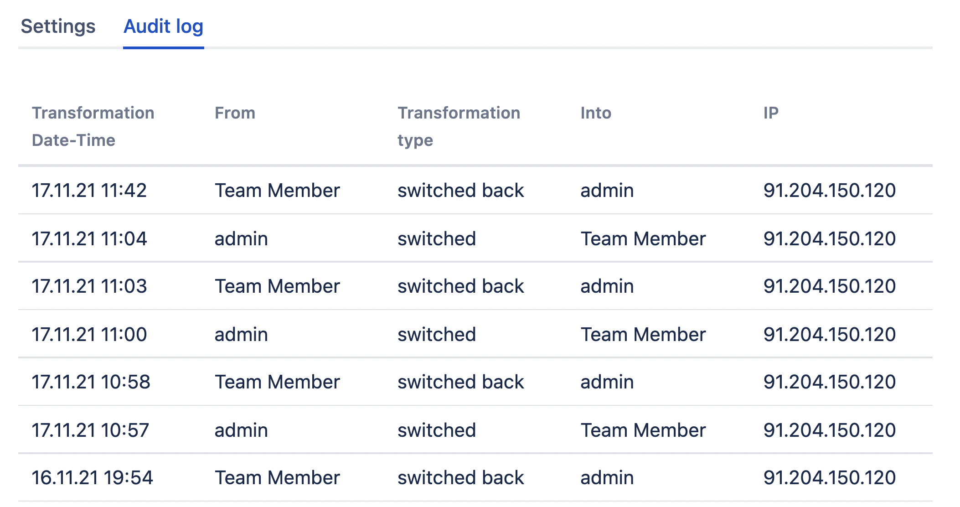Click the 17.11.21 11:00 timestamp cell
Viewport: 960px width, 507px height.
pos(89,335)
